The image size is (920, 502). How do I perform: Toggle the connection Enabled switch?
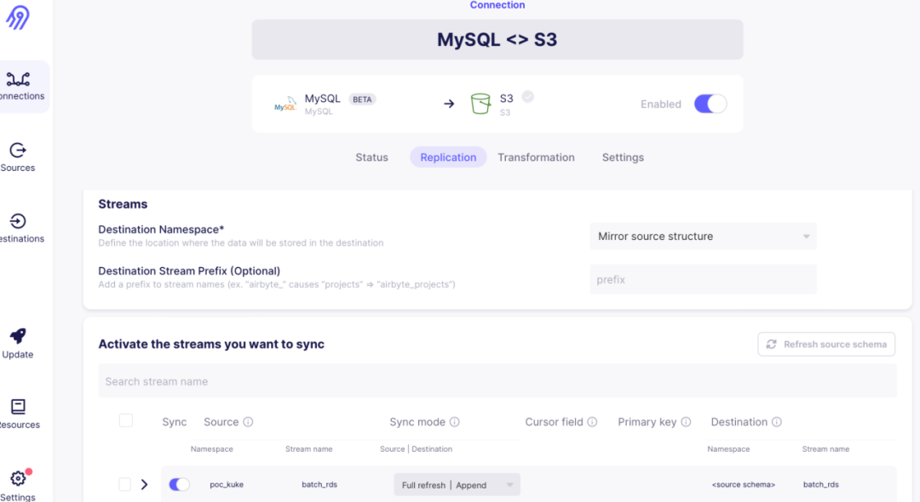[710, 104]
